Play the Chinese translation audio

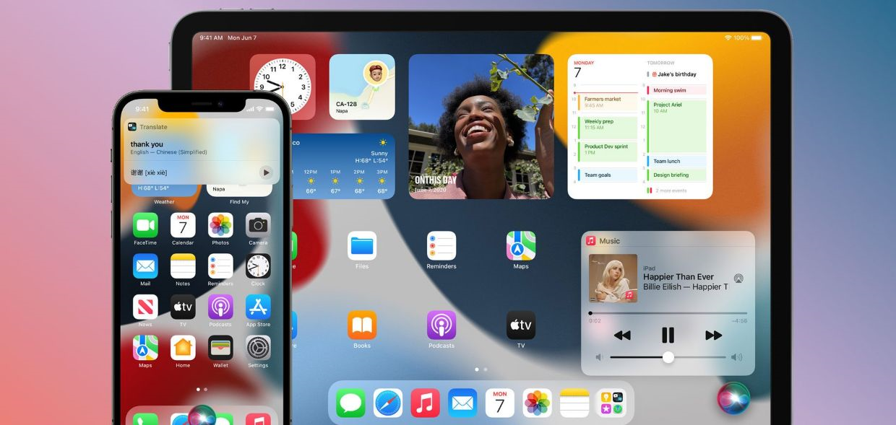pyautogui.click(x=266, y=172)
